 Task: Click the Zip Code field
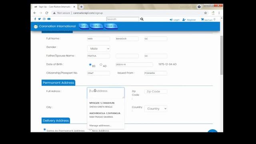(156, 92)
